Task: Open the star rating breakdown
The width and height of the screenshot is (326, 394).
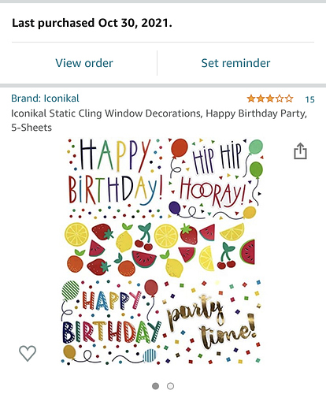Action: point(270,98)
